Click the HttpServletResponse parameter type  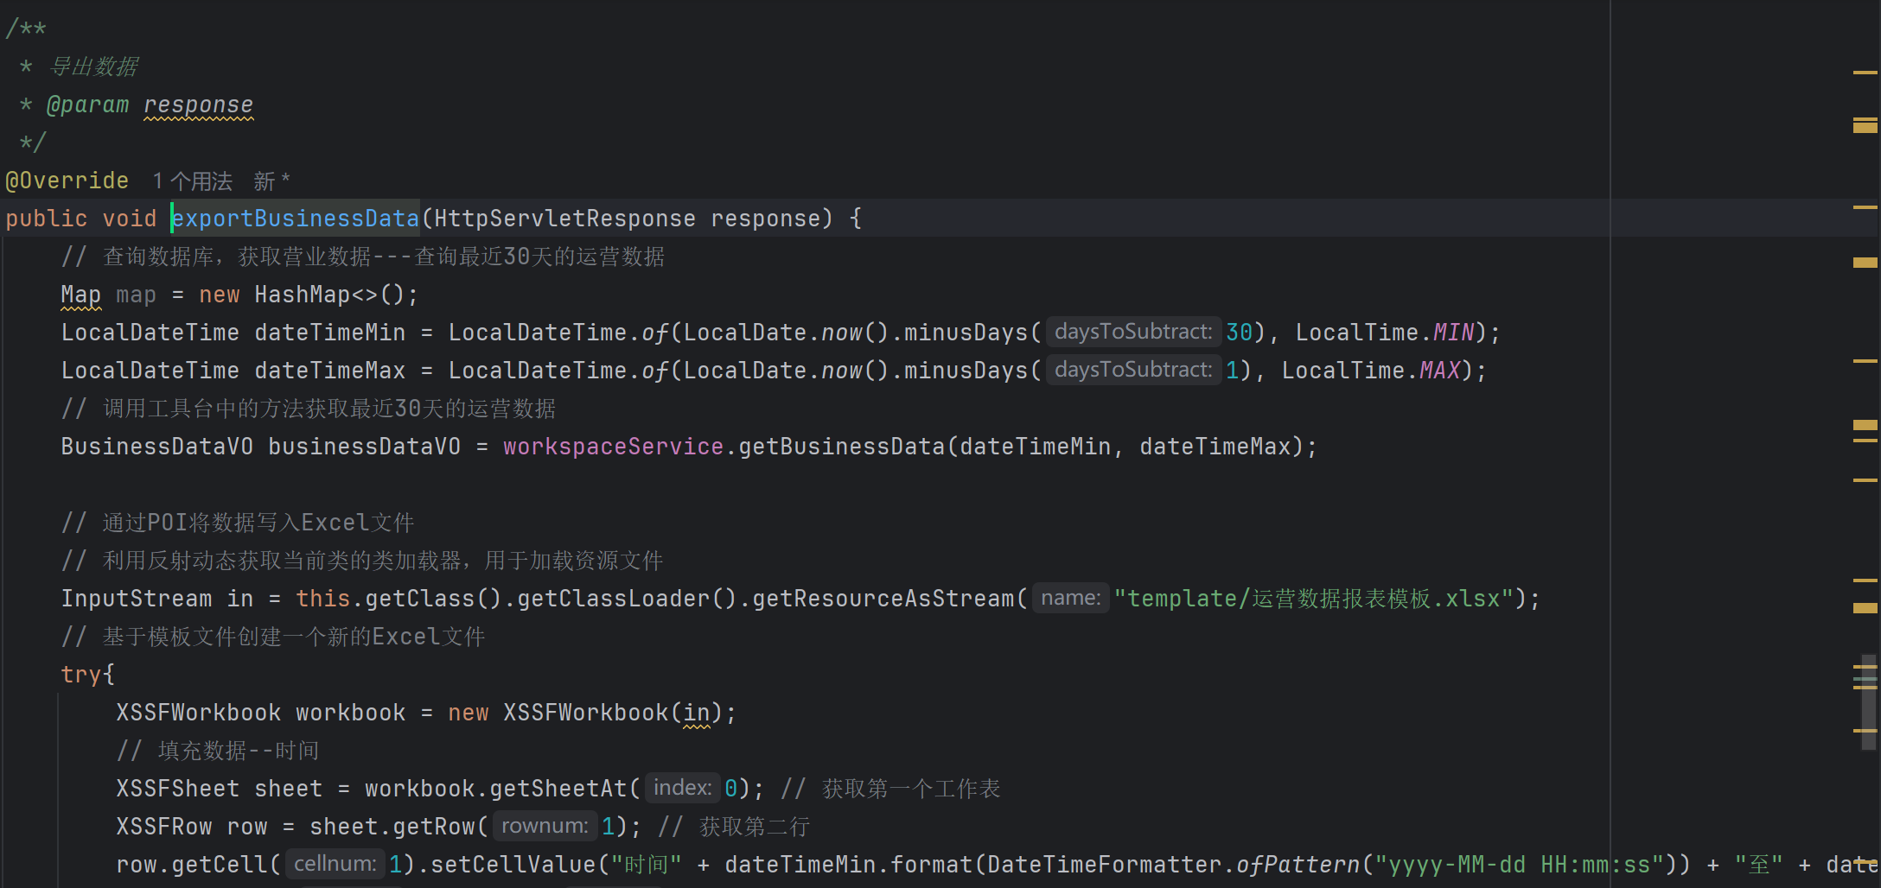(x=564, y=219)
